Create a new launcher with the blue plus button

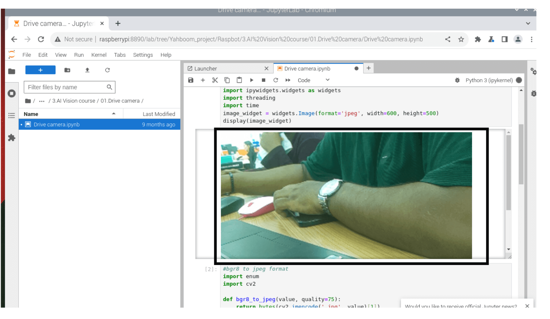click(40, 70)
